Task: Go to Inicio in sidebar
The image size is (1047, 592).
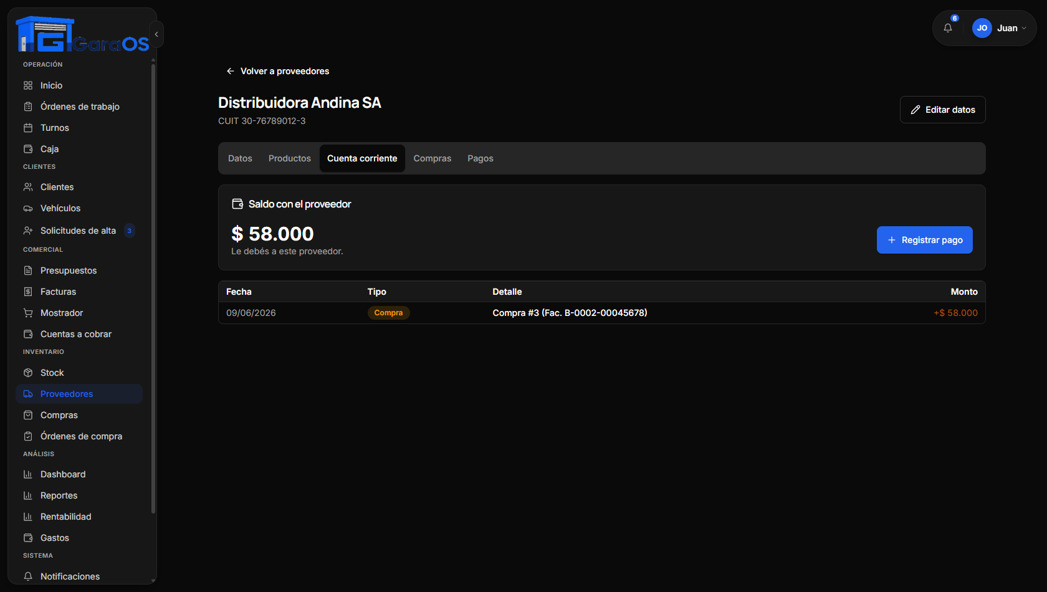Action: click(x=79, y=85)
